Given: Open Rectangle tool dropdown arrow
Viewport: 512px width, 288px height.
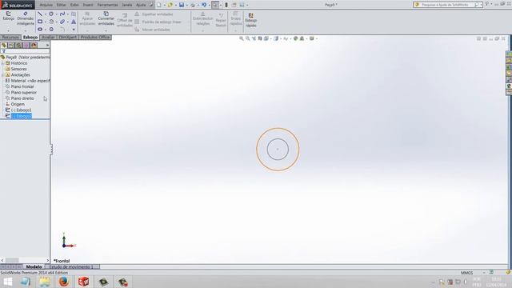Looking at the screenshot, I should [46, 22].
